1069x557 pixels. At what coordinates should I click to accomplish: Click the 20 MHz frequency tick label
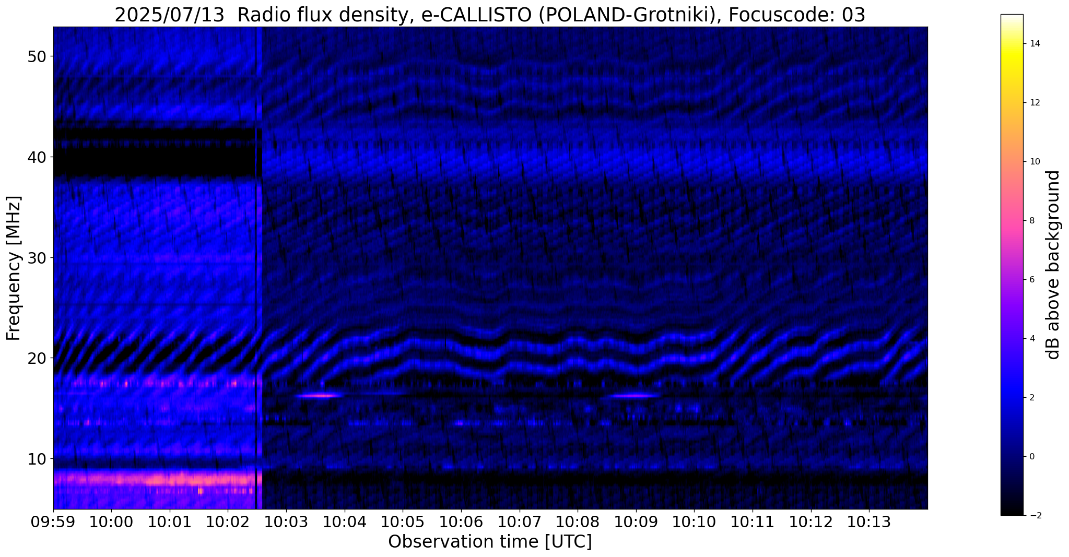[x=36, y=358]
